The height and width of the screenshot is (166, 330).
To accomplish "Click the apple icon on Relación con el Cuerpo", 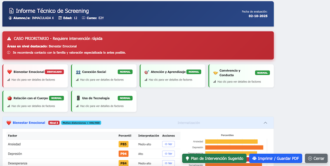I will click(9, 98).
